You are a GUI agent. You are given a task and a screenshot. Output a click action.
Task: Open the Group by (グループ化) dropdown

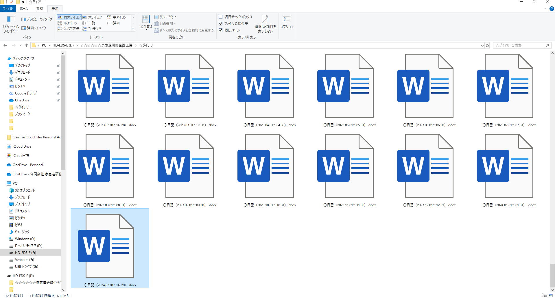pyautogui.click(x=165, y=17)
